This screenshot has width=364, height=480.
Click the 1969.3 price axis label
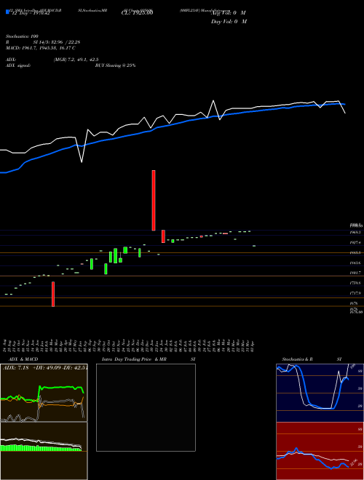(x=355, y=233)
